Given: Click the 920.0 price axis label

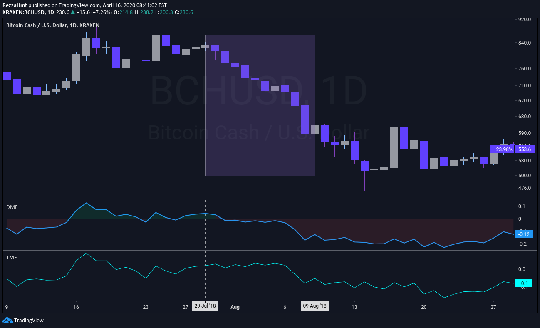Looking at the screenshot, I should (524, 20).
